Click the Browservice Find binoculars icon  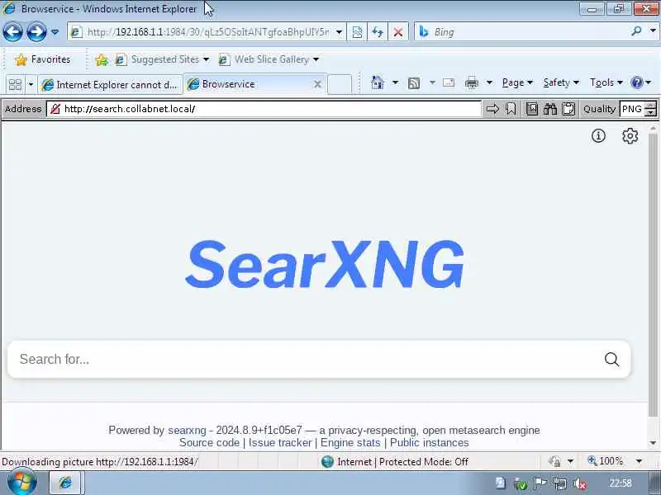[x=550, y=109]
